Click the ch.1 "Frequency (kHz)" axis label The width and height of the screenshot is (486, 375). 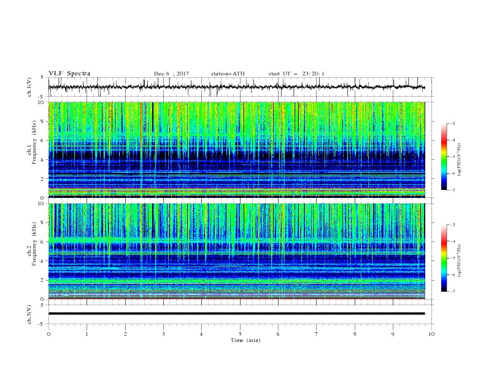(34, 142)
